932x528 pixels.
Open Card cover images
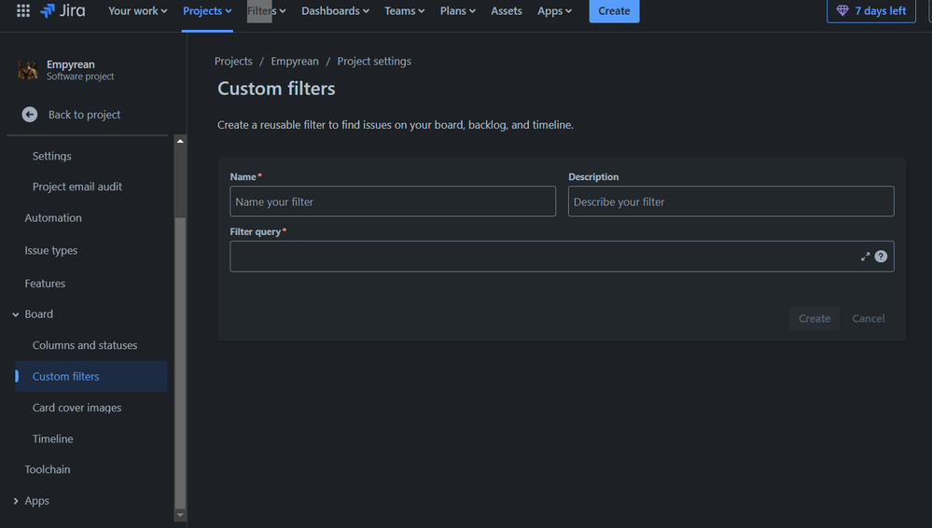tap(77, 408)
